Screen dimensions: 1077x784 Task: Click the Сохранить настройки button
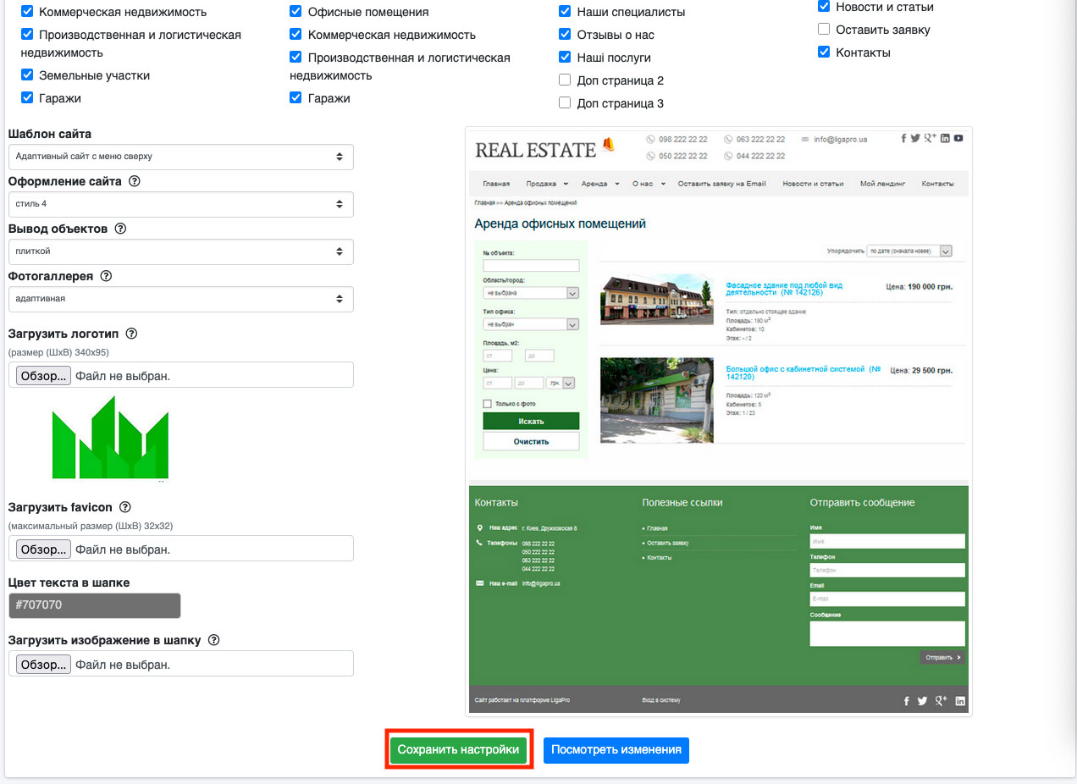[458, 750]
